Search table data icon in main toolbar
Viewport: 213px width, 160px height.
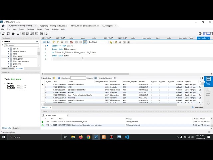(x=42, y=33)
